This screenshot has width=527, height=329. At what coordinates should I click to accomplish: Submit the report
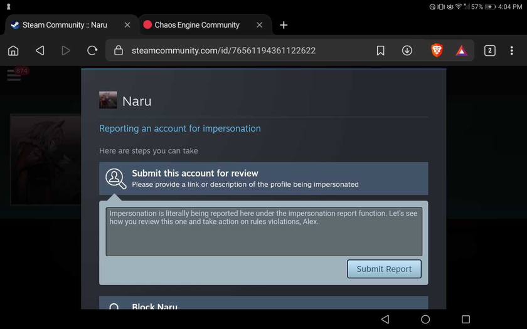click(x=384, y=269)
